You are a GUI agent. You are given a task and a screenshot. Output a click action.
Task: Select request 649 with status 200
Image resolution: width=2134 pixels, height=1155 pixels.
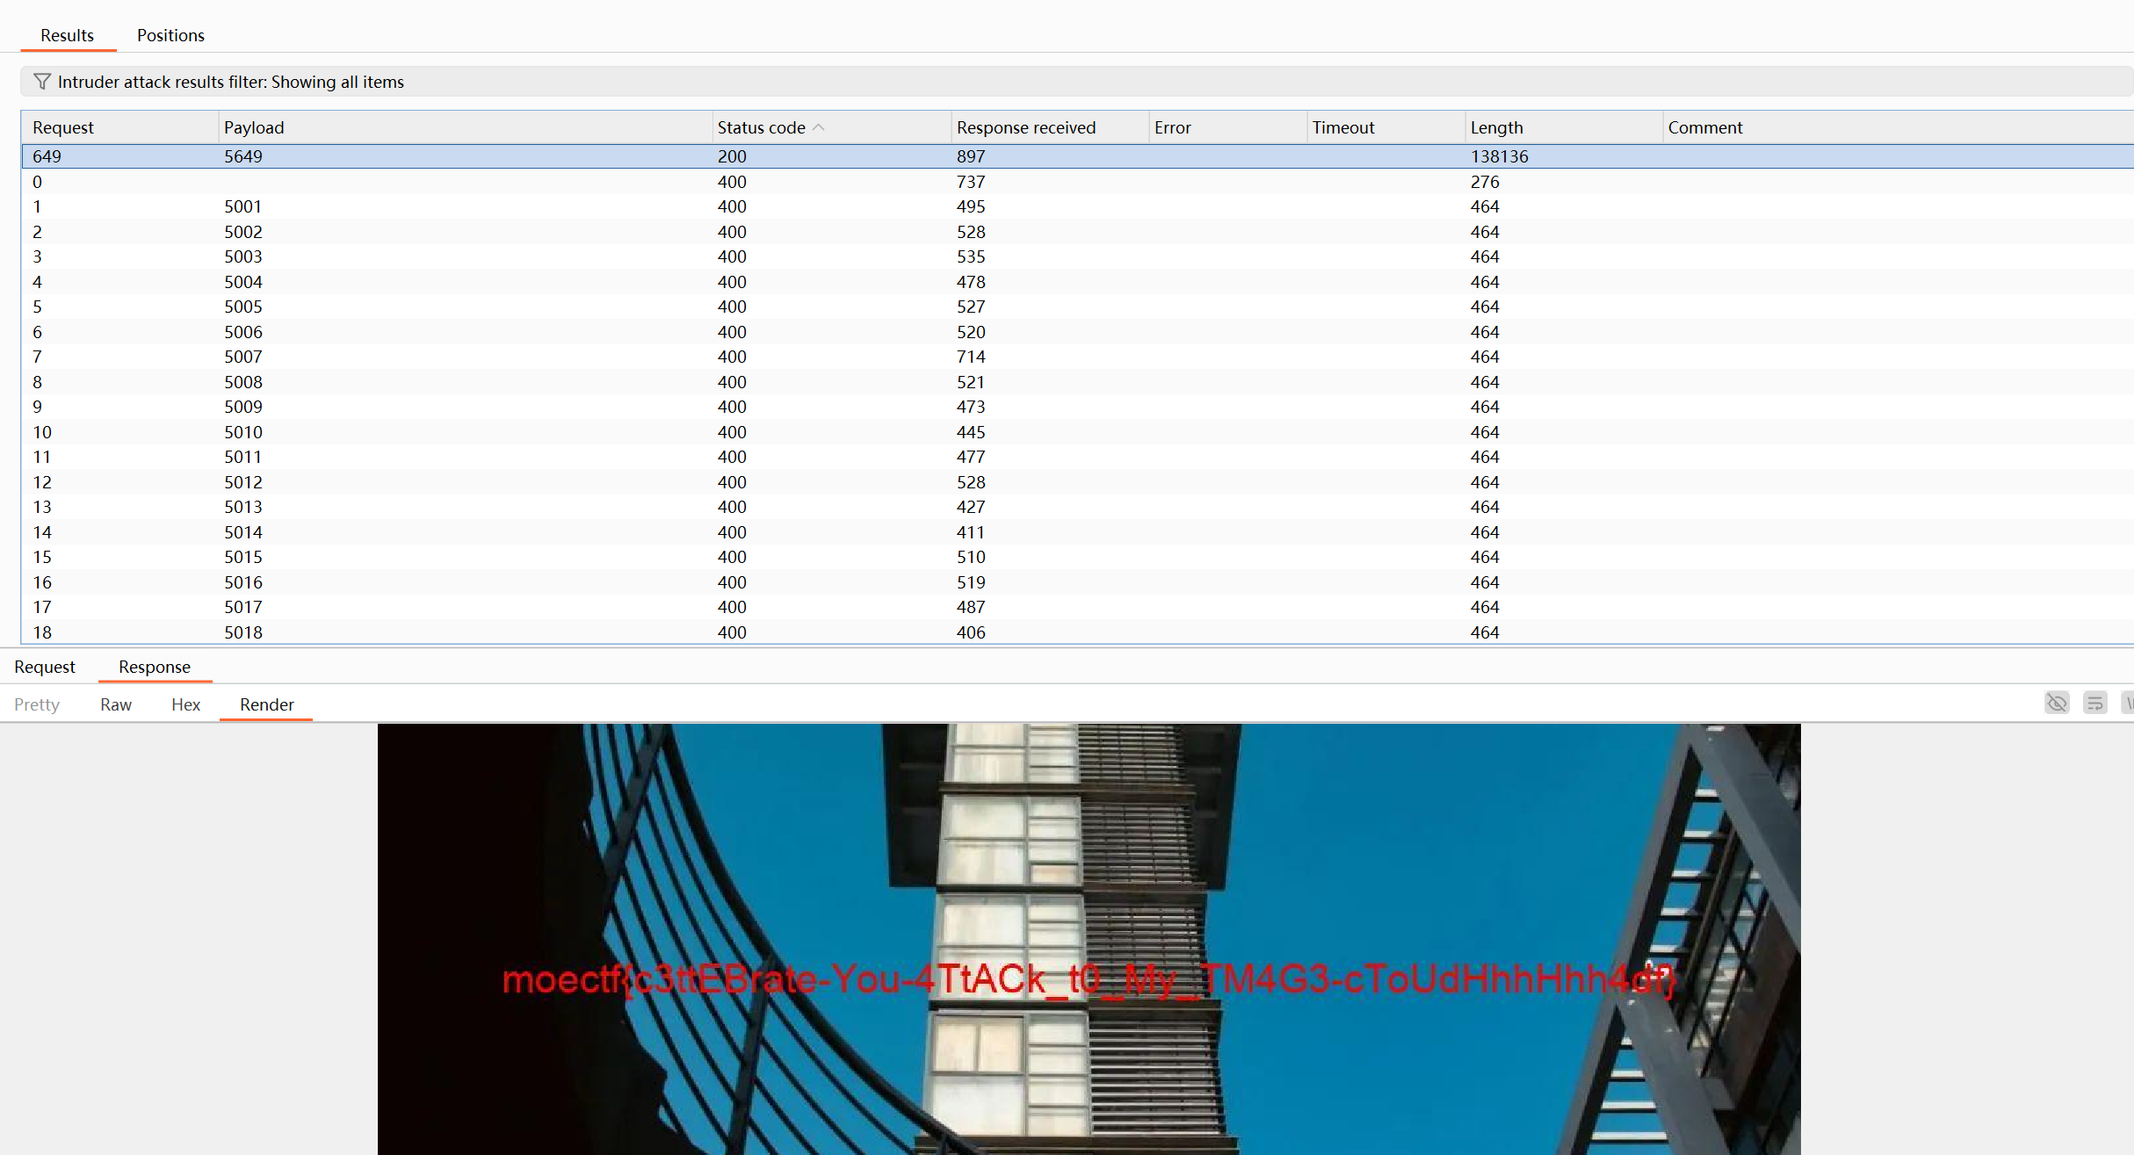pos(47,156)
